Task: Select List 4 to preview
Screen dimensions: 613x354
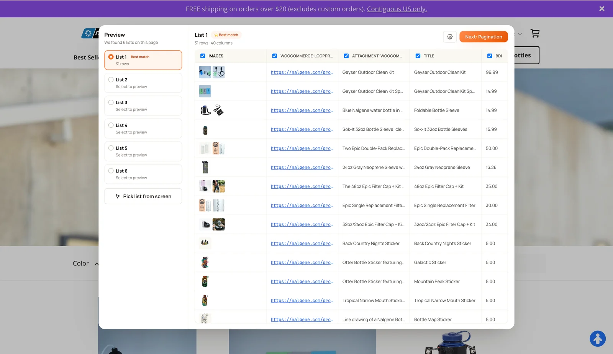Action: [143, 128]
